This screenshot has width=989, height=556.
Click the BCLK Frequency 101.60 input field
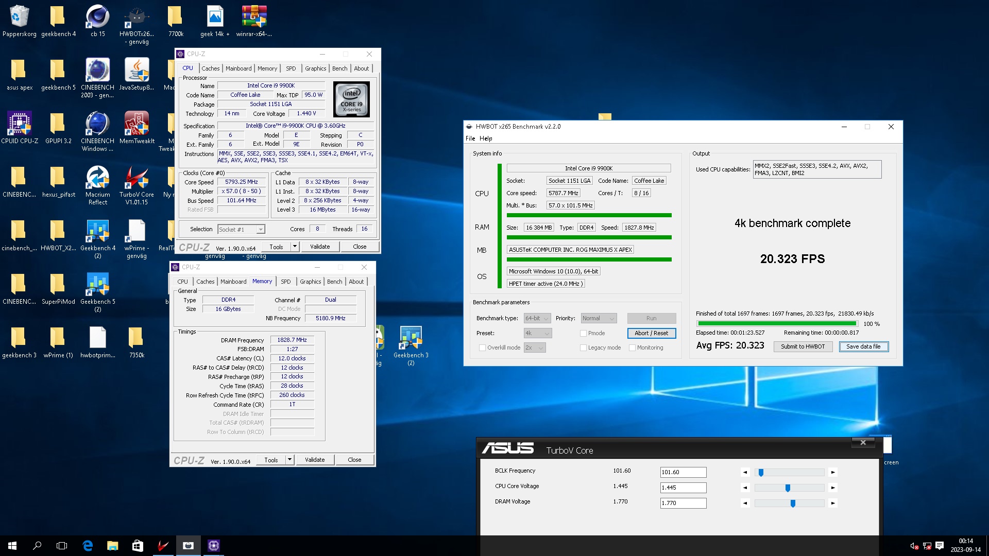click(x=683, y=472)
